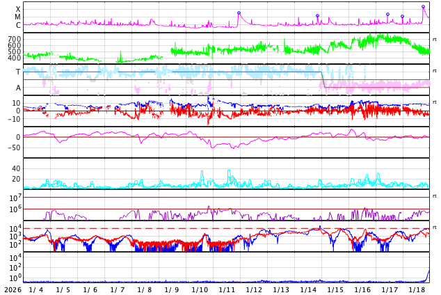Viewport: 441px width, 295px height.
Task: Click the C flare class axis label
Action: [x=18, y=26]
